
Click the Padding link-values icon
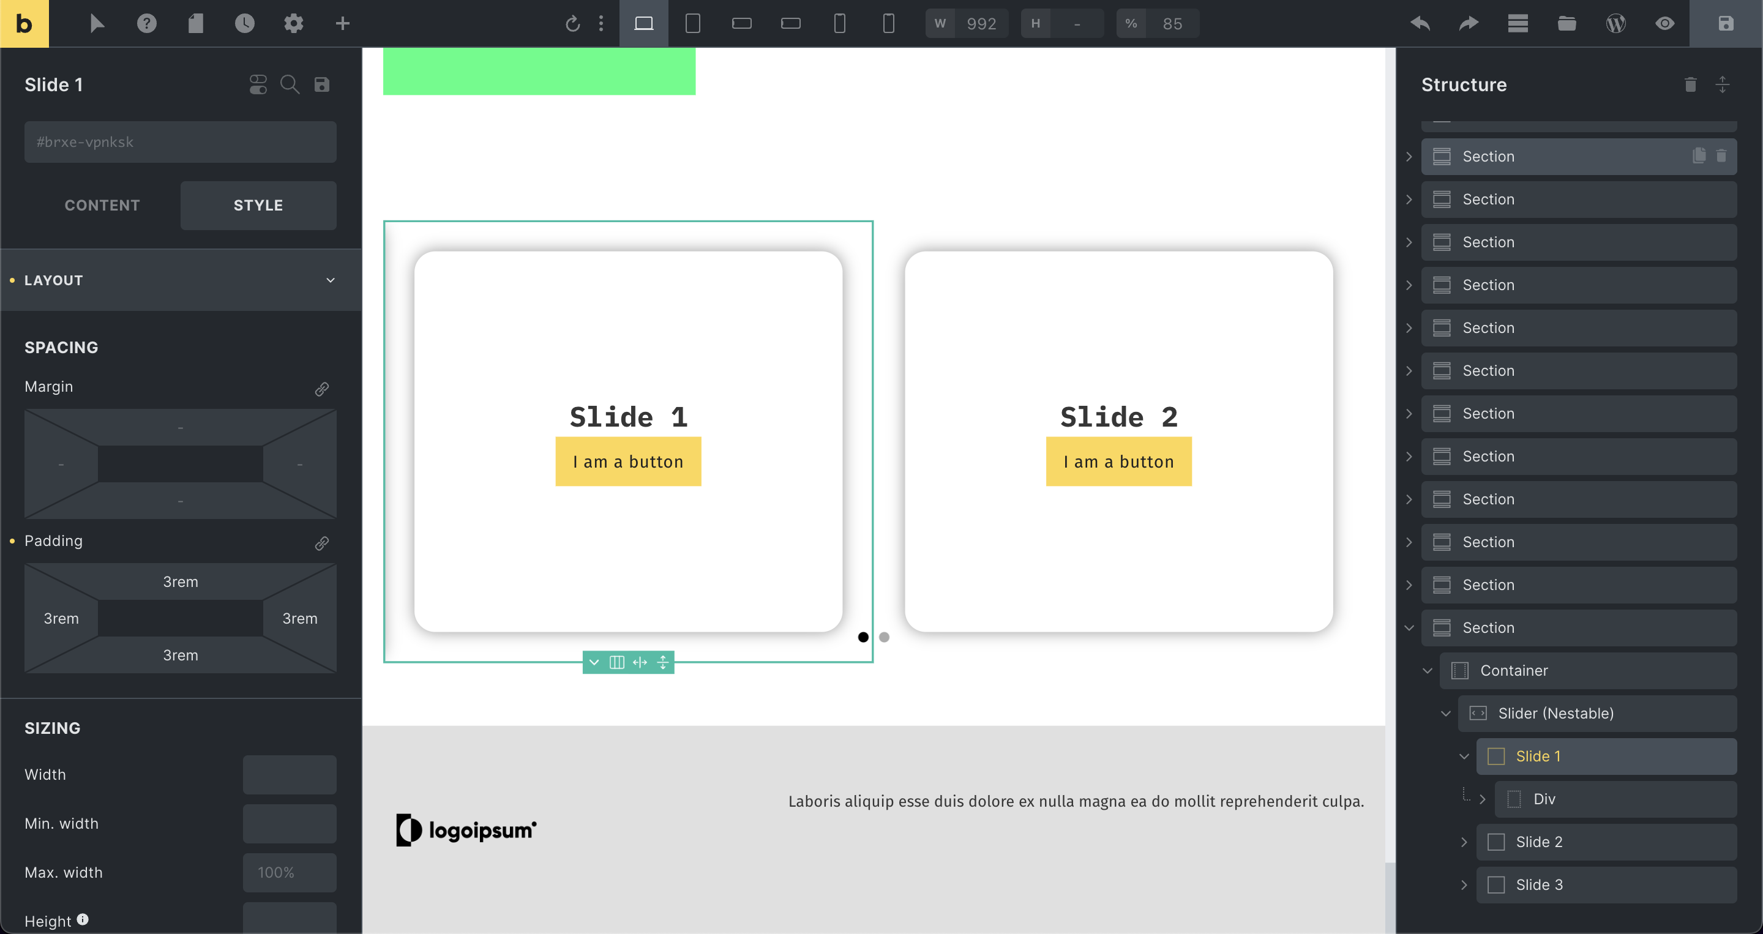(321, 543)
